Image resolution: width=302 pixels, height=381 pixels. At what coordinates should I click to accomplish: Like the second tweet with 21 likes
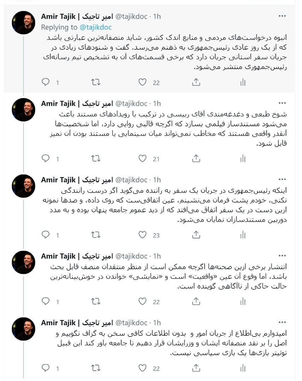(142, 158)
